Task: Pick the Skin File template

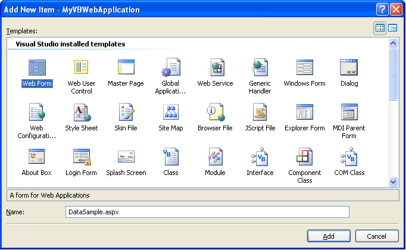Action: point(126,112)
